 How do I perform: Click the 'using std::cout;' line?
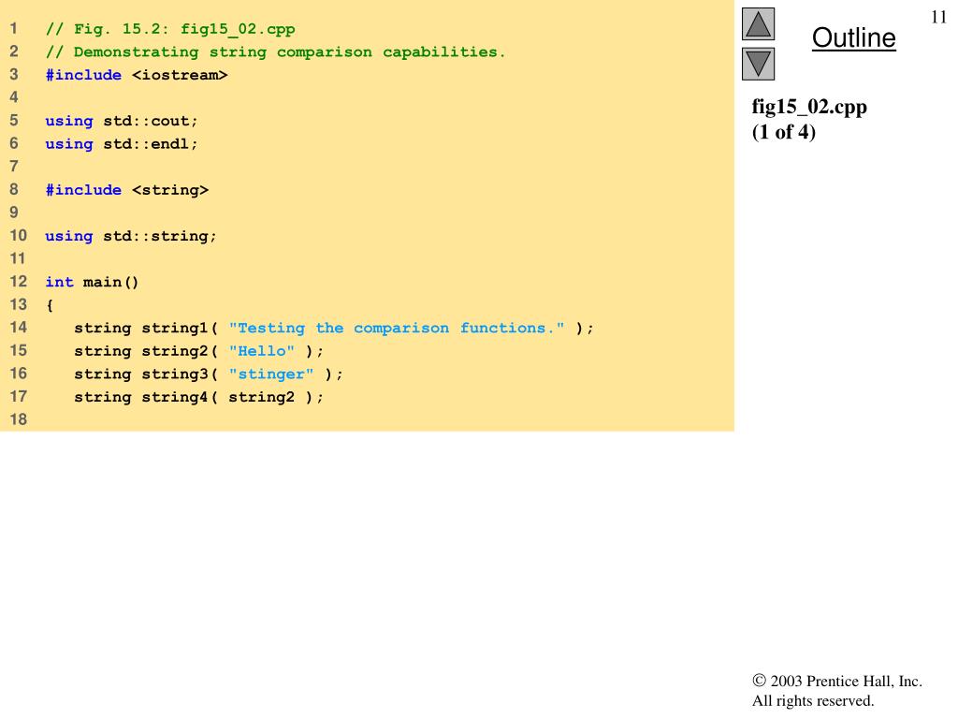tap(122, 121)
